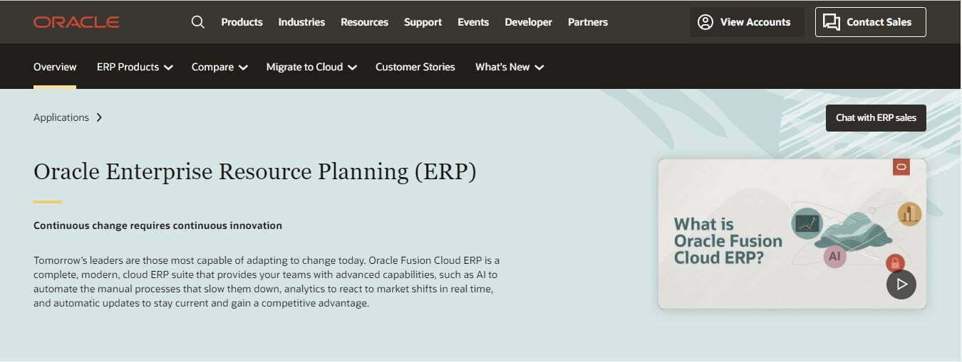This screenshot has width=962, height=362.
Task: Click the Contact Sales button
Action: (871, 22)
